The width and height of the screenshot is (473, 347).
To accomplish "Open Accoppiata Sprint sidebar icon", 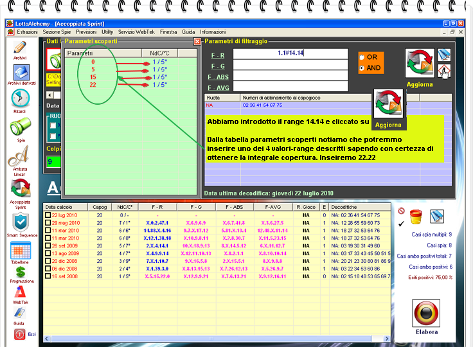I will (x=21, y=188).
